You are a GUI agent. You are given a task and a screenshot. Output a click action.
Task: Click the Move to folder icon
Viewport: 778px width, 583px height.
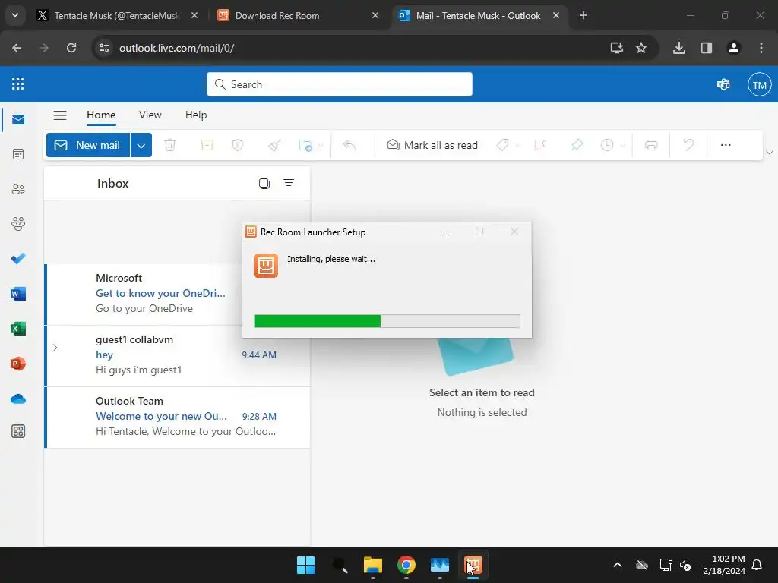click(305, 145)
